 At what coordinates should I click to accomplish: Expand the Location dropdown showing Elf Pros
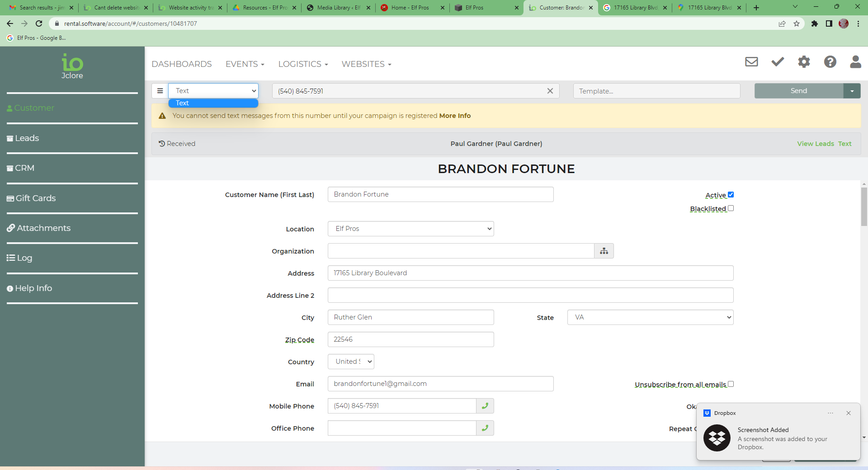pyautogui.click(x=410, y=229)
